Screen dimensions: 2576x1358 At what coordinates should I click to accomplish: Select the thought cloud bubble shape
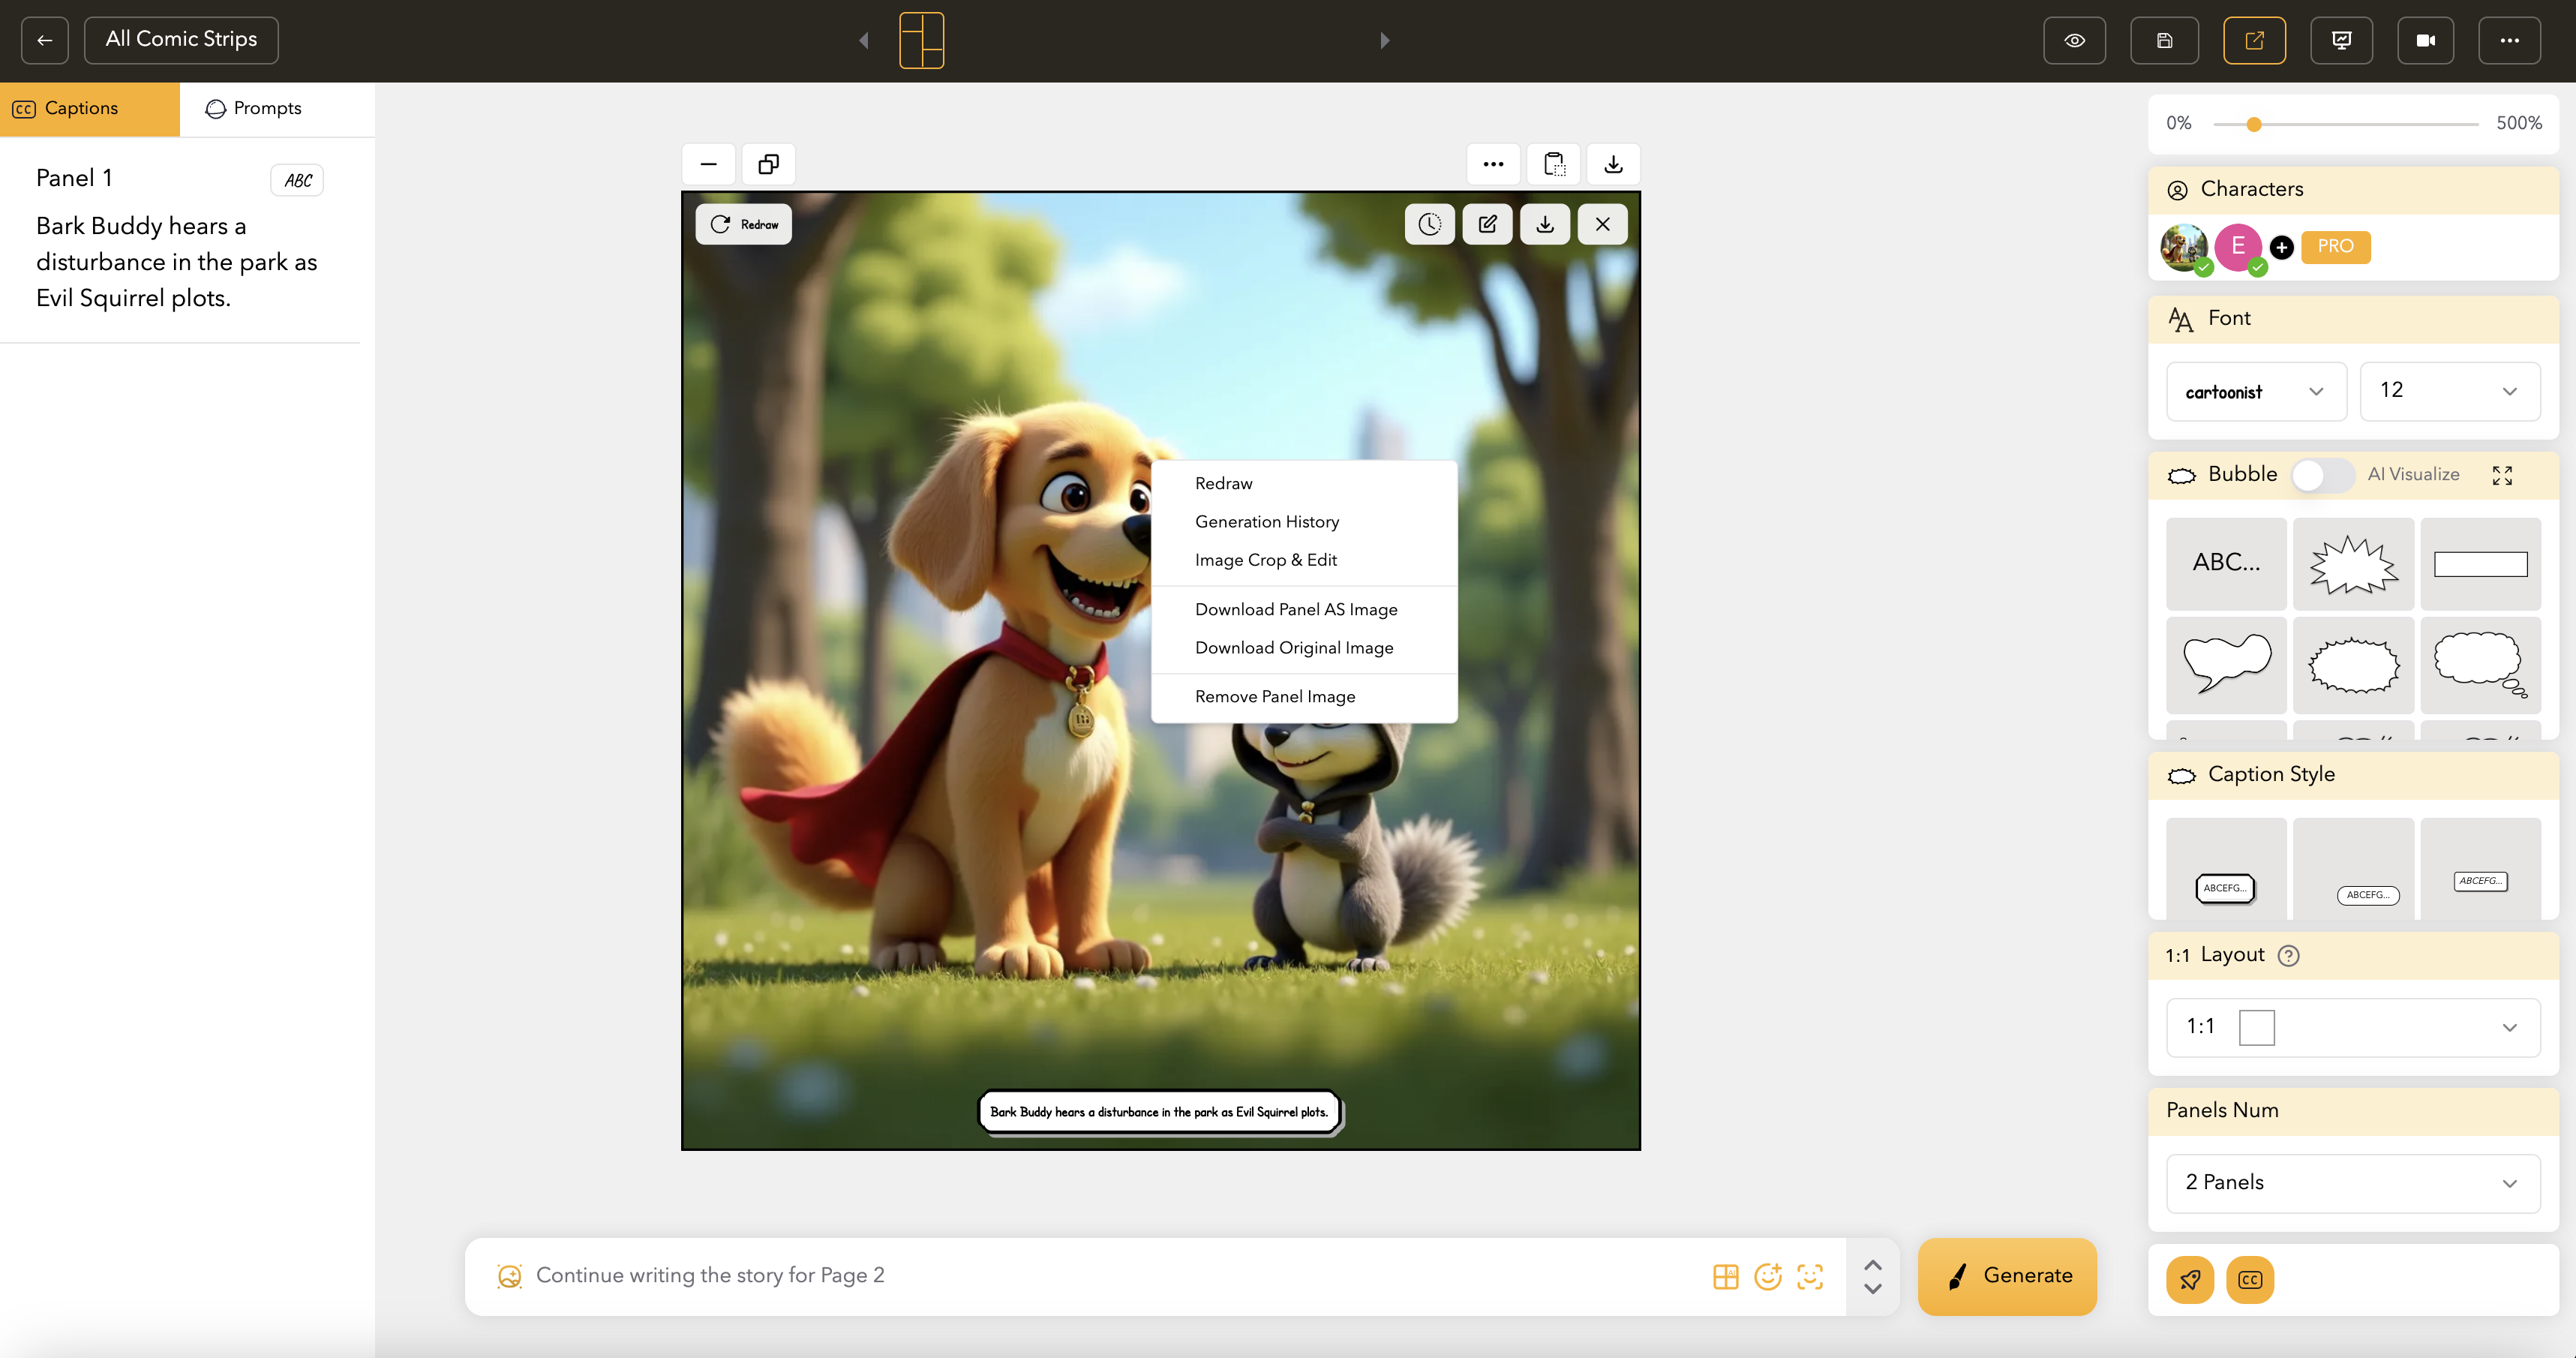click(x=2479, y=664)
